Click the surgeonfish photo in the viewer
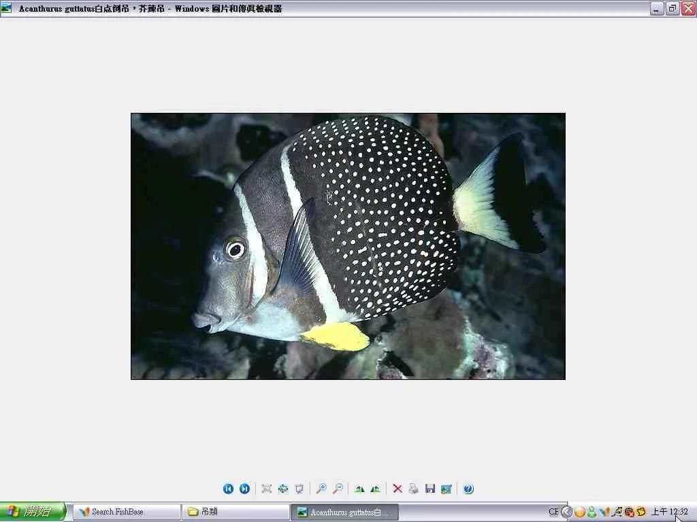Image resolution: width=697 pixels, height=522 pixels. (x=348, y=246)
